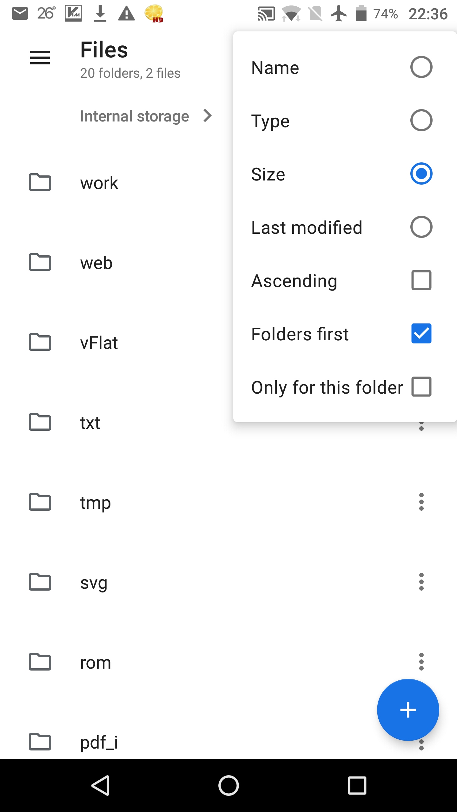Screen dimensions: 457x812
Task: Open the hamburger navigation menu
Action: 40,58
